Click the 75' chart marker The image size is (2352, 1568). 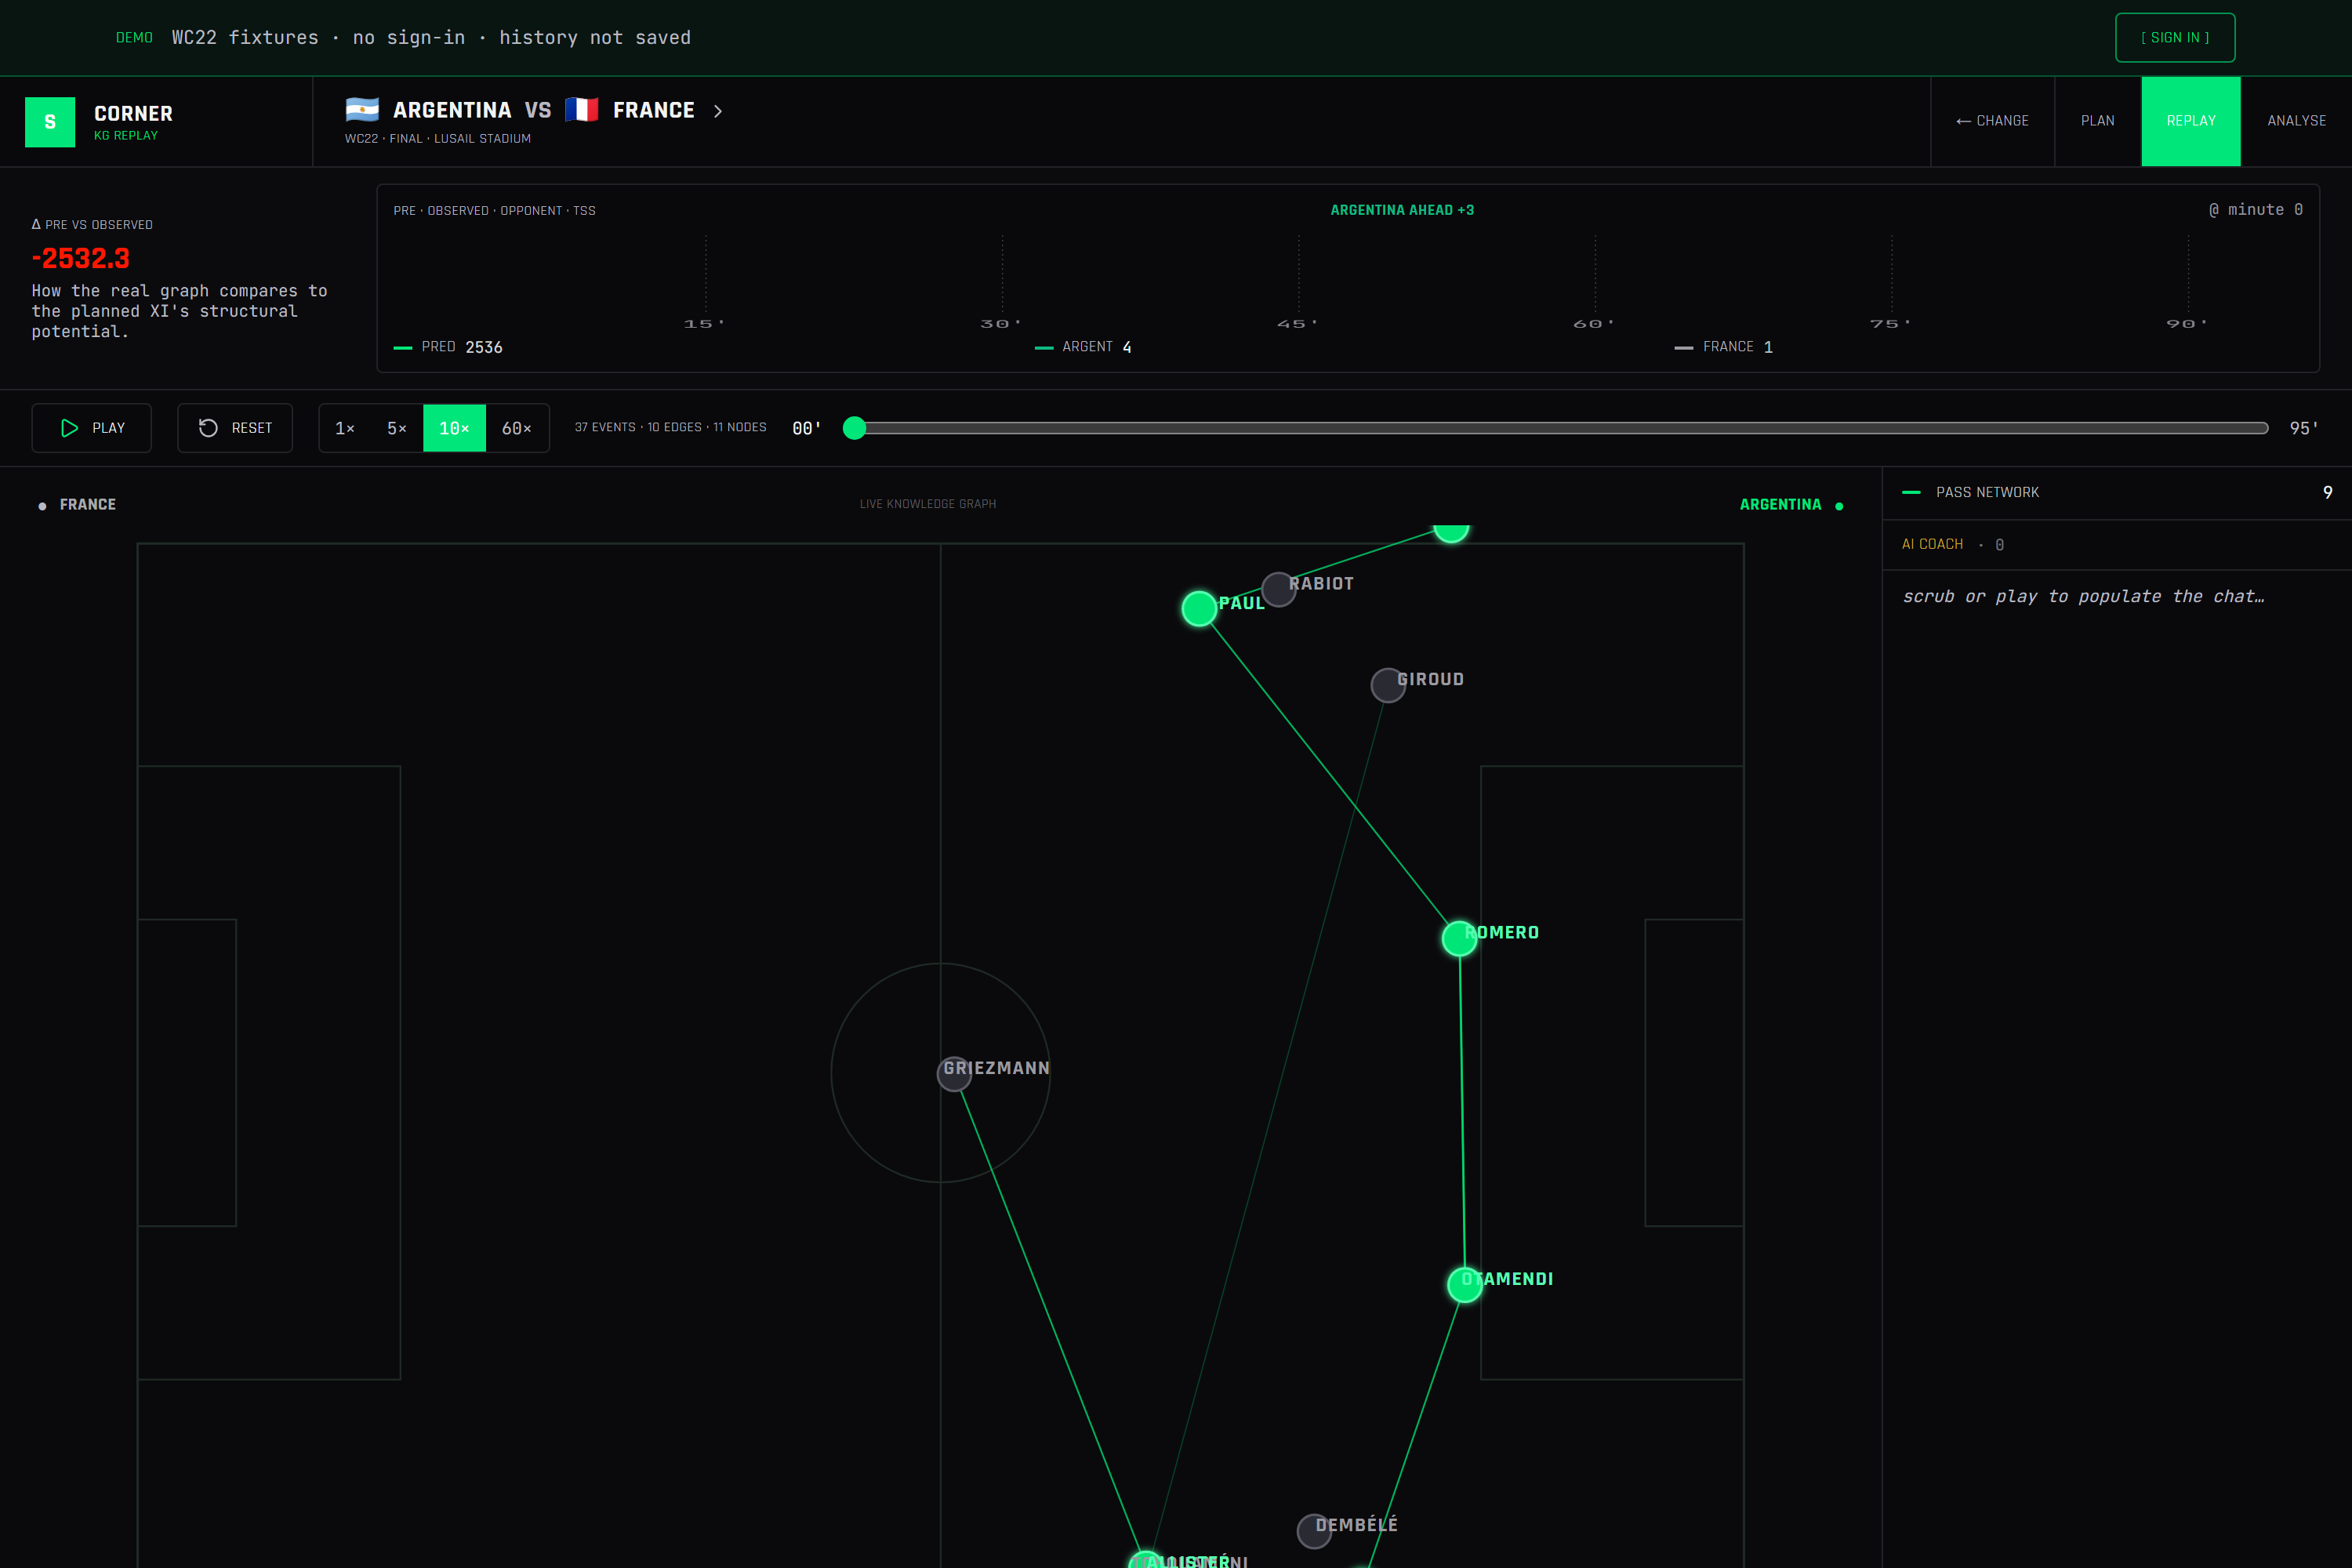click(x=1890, y=324)
